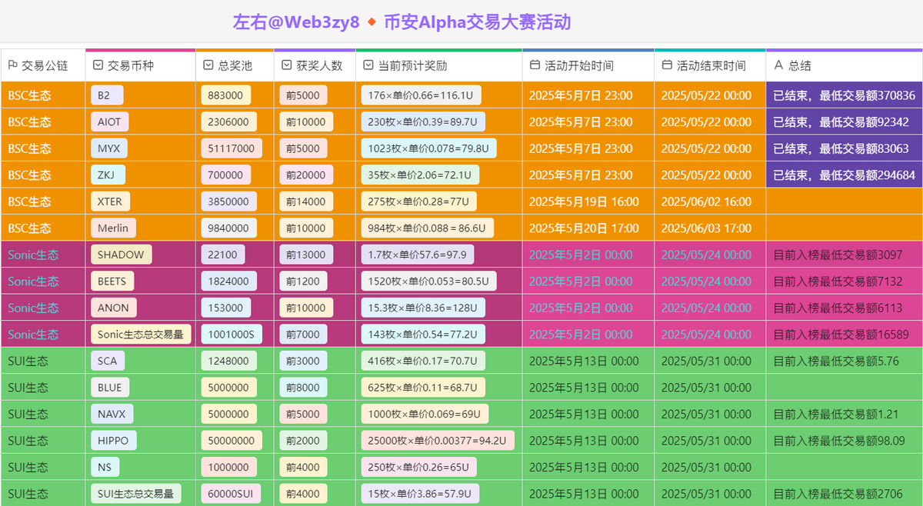The image size is (923, 506).
Task: Select the Merlin coin tag
Action: 113,228
